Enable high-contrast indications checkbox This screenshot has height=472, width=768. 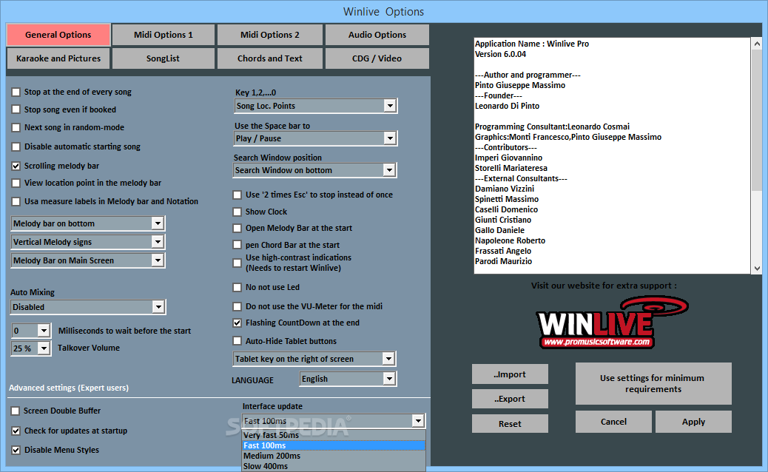pos(237,263)
